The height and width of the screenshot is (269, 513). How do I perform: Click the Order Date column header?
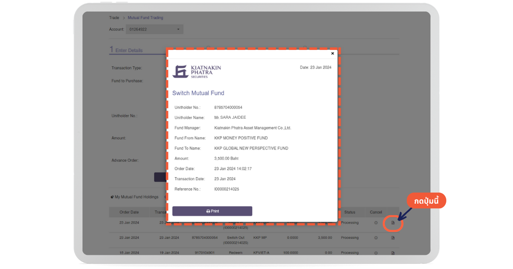point(129,212)
